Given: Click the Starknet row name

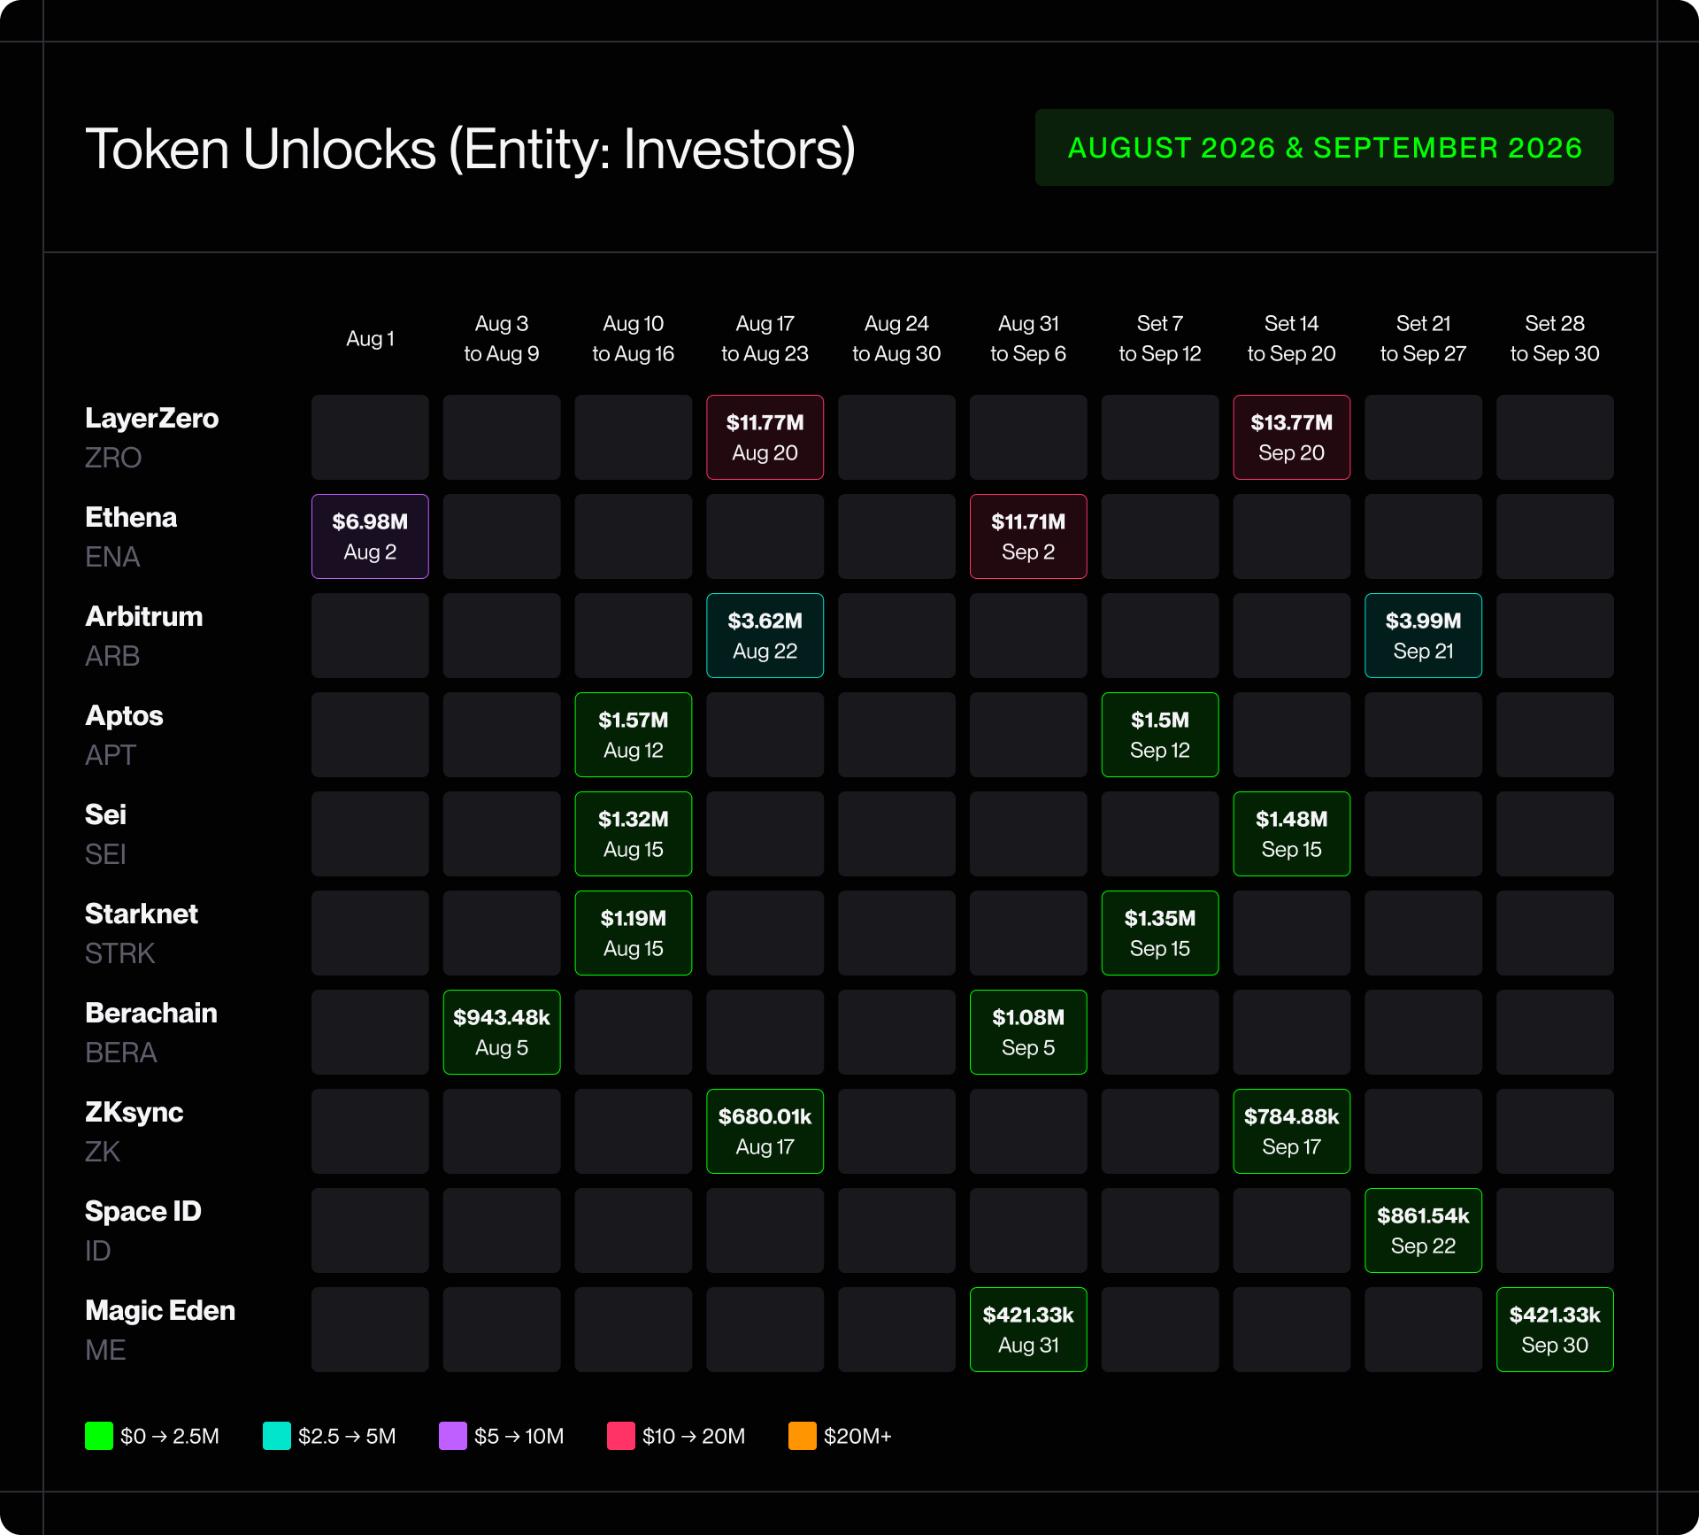Looking at the screenshot, I should [x=142, y=914].
